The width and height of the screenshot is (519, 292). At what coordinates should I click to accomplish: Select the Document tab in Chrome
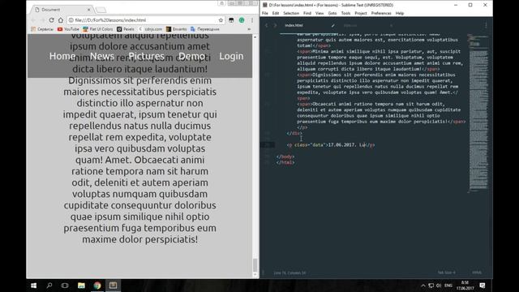point(62,10)
